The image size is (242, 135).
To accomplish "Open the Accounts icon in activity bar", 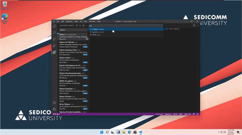I will 54,103.
